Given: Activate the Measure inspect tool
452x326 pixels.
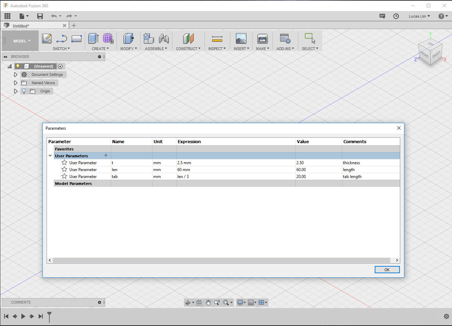Looking at the screenshot, I should coord(217,39).
